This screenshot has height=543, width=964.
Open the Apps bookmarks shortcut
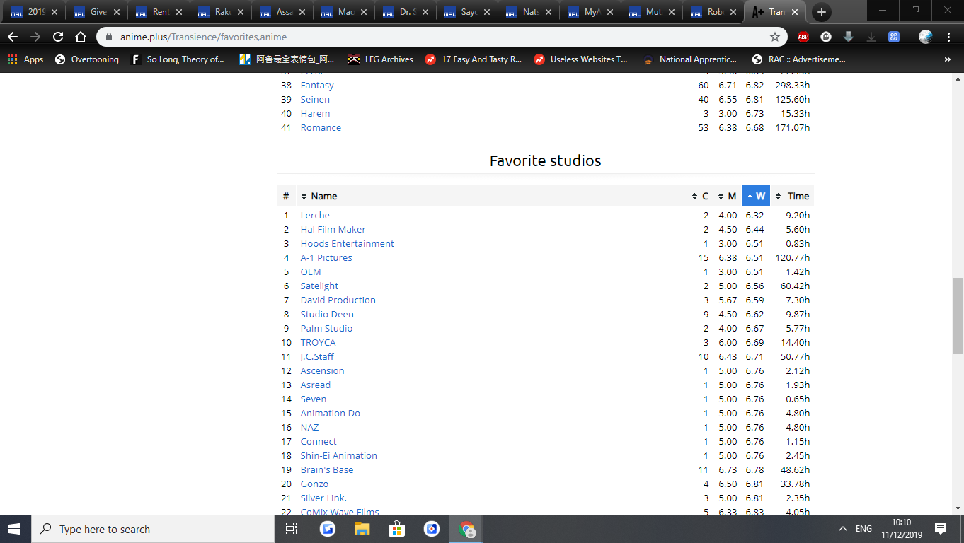(25, 59)
